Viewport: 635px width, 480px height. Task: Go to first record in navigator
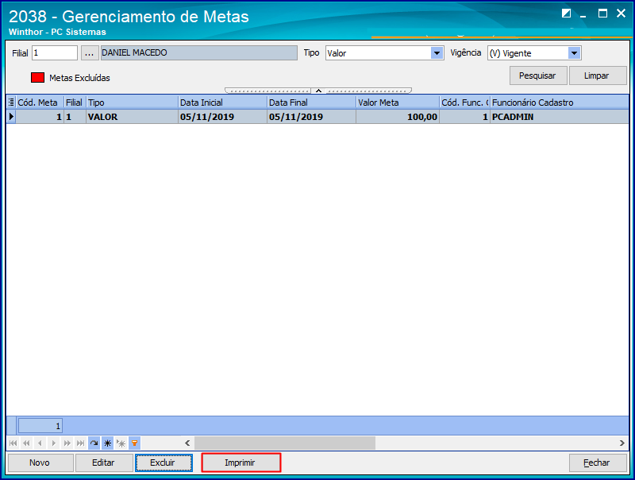[x=13, y=443]
